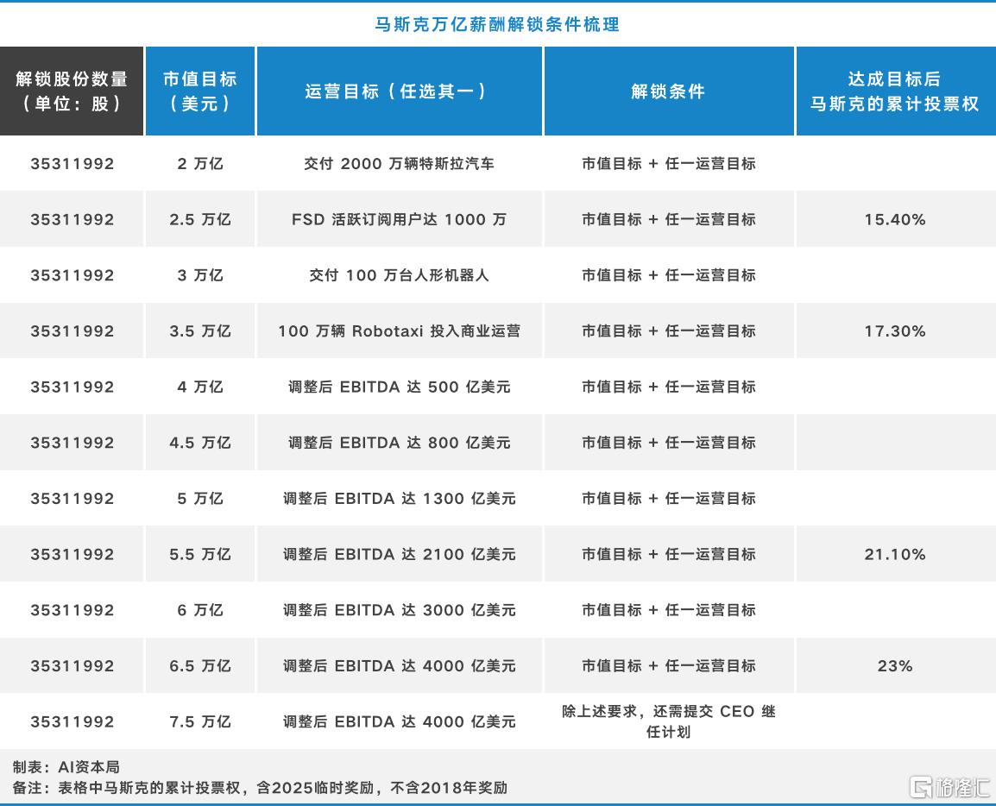
Task: Select the FSD 活跃订阅用户达 1000 万 cell
Action: (x=400, y=219)
